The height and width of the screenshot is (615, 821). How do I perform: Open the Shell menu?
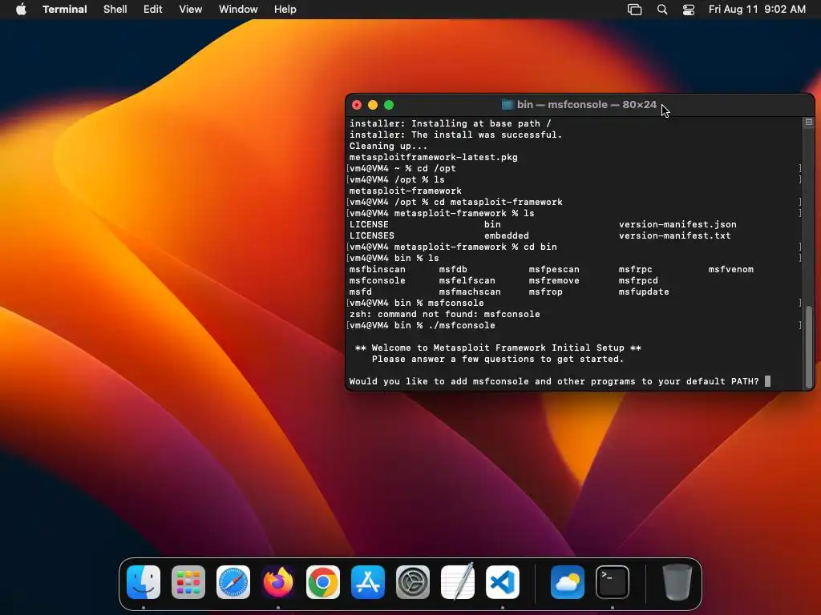(115, 10)
